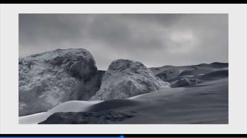This screenshot has height=138, width=247.
Task: Click the blue playhead knob on progress bar
Action: click(122, 137)
